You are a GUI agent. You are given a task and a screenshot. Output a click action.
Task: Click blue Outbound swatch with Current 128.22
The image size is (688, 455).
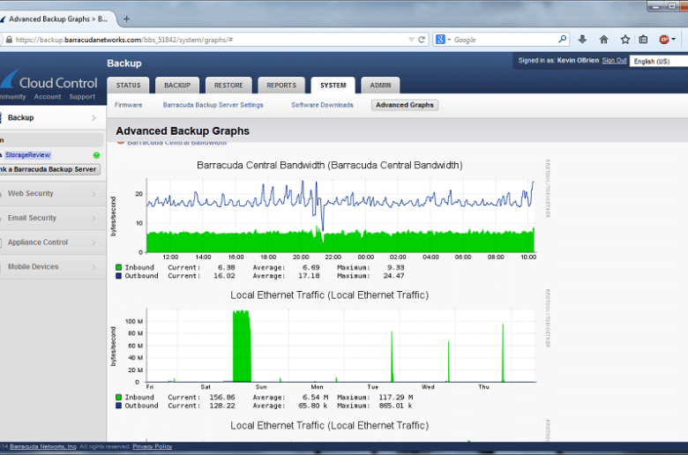click(118, 406)
